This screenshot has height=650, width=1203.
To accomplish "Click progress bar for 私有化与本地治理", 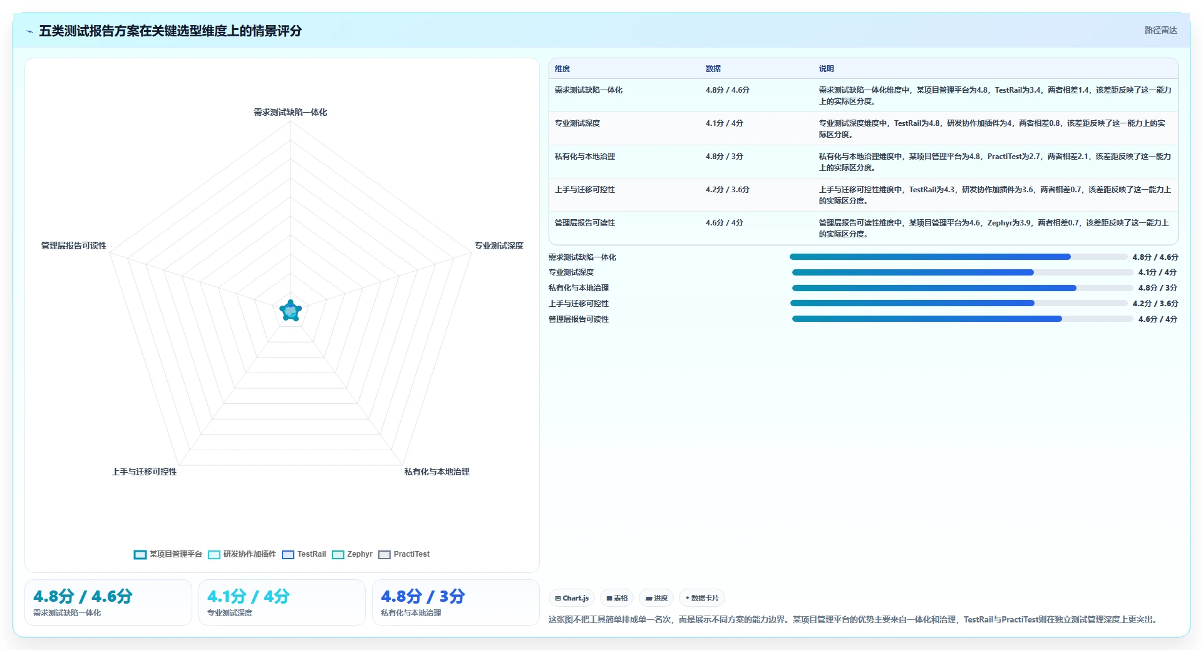I will 963,288.
